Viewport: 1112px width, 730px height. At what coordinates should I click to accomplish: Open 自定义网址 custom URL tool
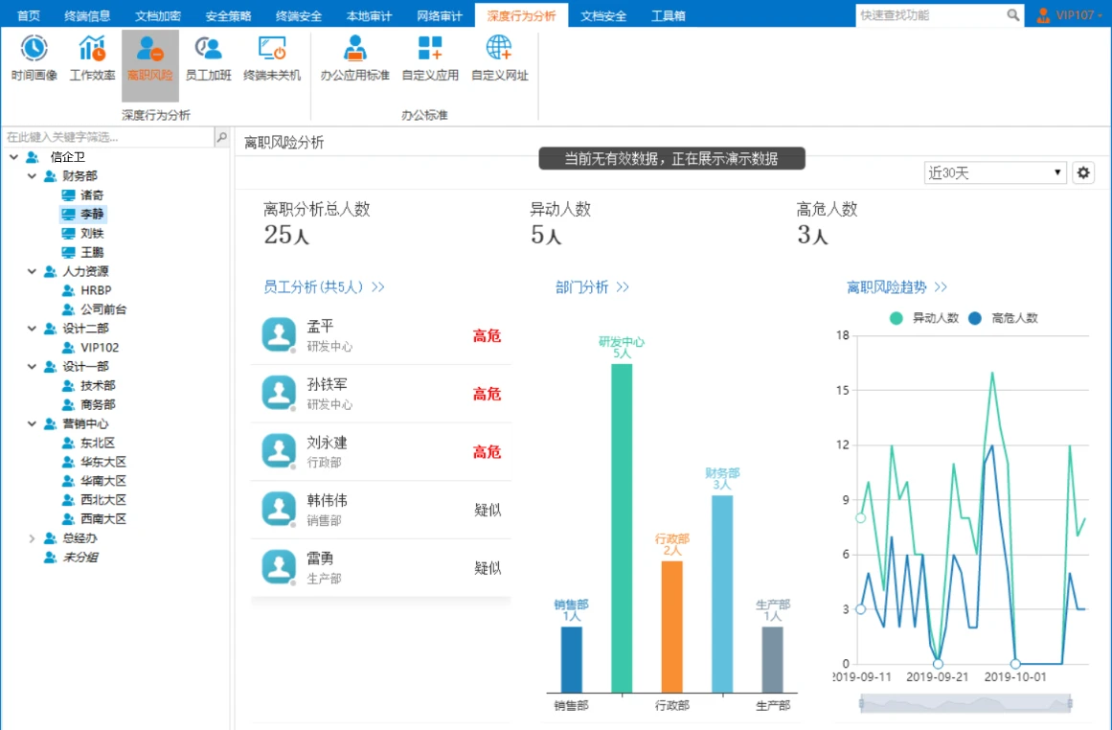[x=499, y=58]
